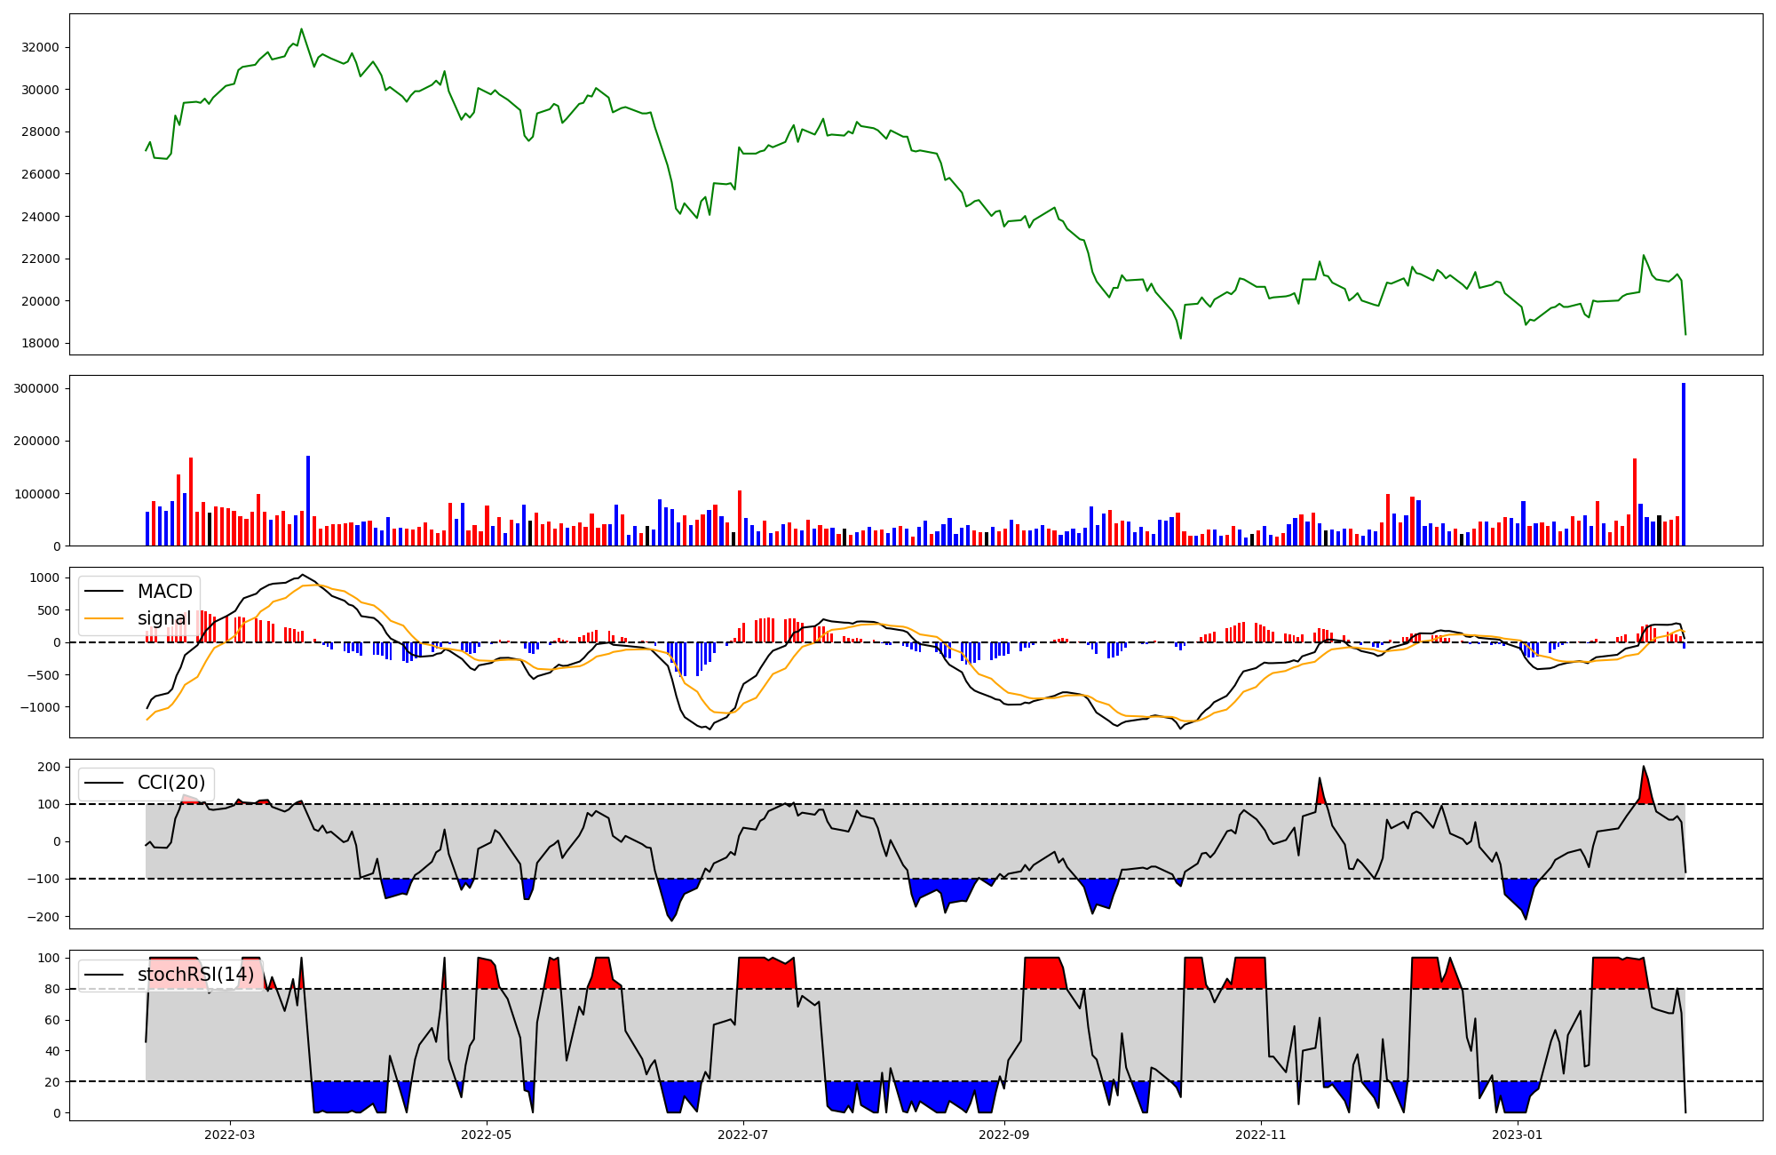This screenshot has height=1155, width=1776.
Task: Select the 2022-11 date tick label
Action: (x=1261, y=1135)
